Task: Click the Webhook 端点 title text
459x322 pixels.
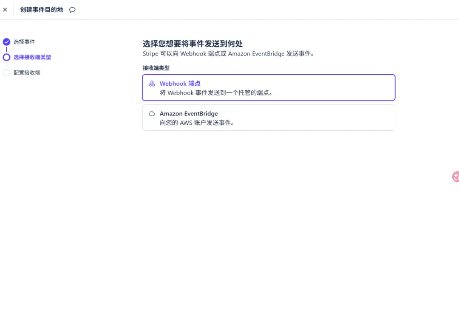Action: point(180,84)
